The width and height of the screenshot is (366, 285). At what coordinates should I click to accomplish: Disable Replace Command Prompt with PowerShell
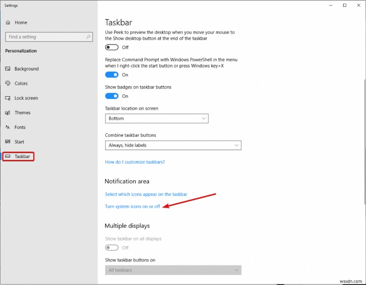112,75
